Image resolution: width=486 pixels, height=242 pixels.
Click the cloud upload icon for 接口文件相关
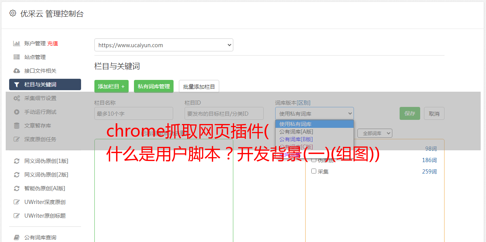click(17, 71)
